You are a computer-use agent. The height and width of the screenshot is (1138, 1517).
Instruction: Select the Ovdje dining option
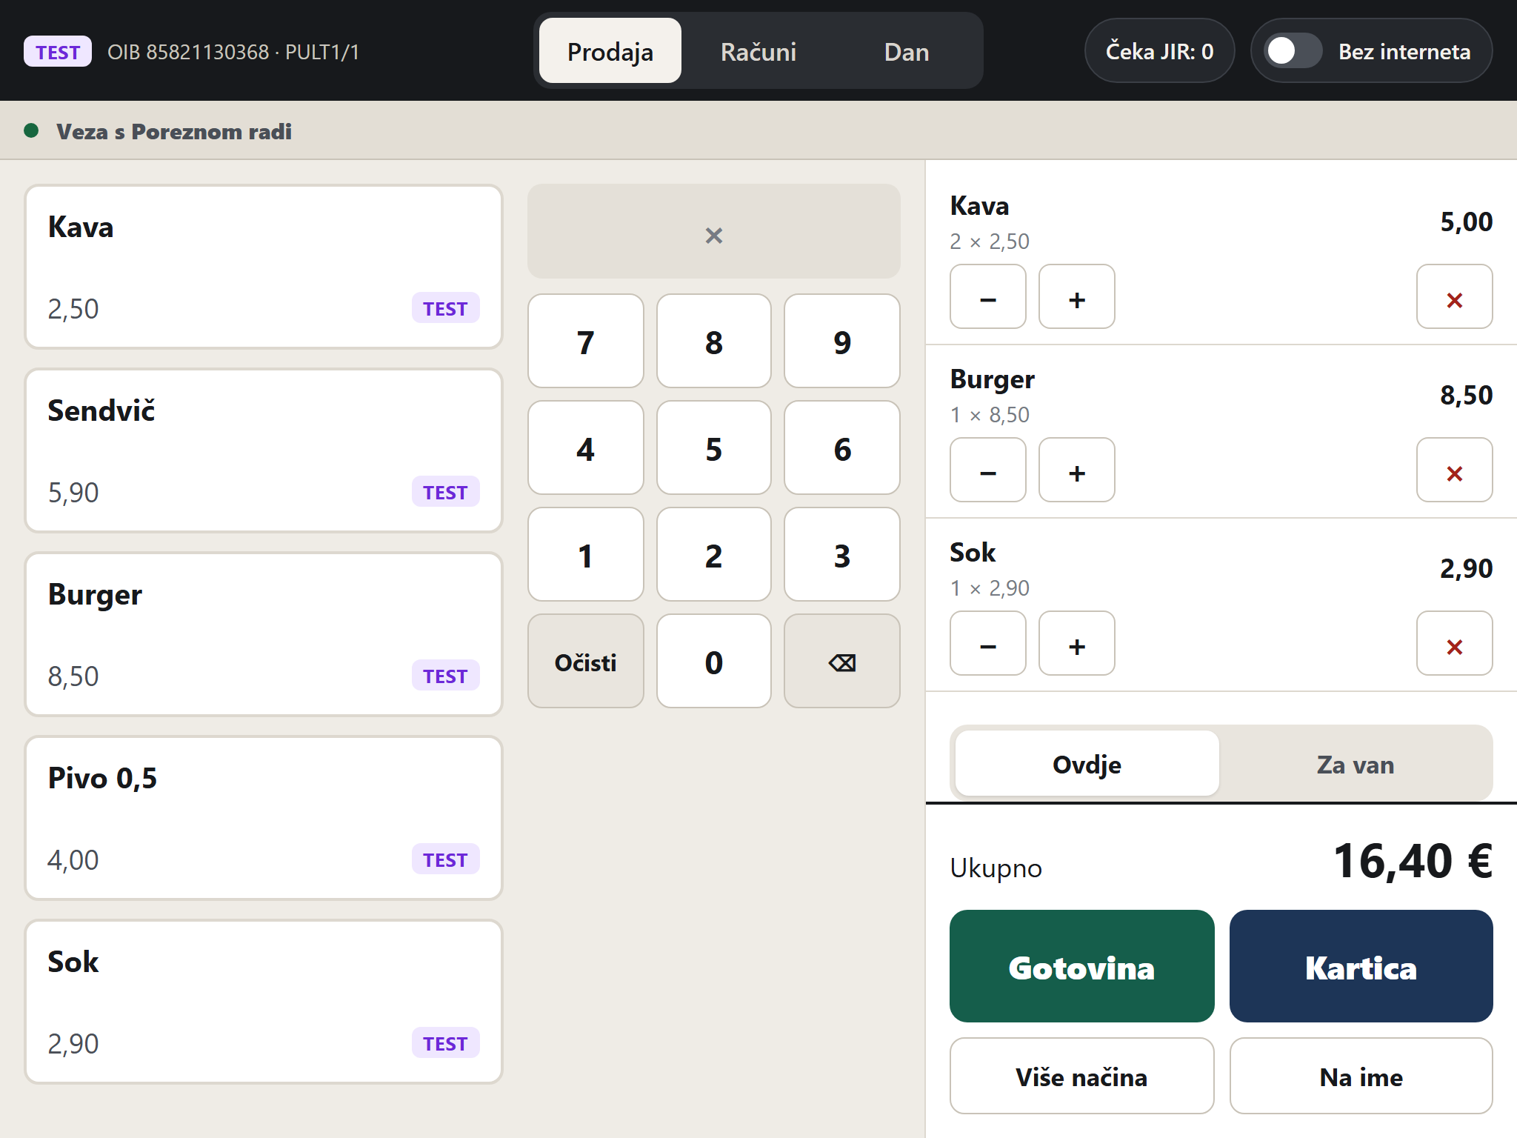pyautogui.click(x=1087, y=764)
